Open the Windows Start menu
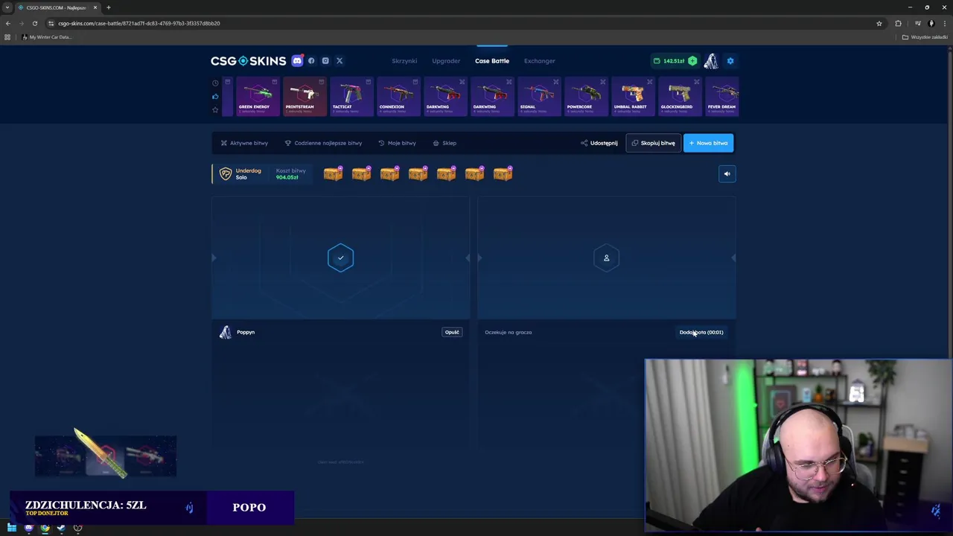This screenshot has width=953, height=536. pyautogui.click(x=12, y=529)
